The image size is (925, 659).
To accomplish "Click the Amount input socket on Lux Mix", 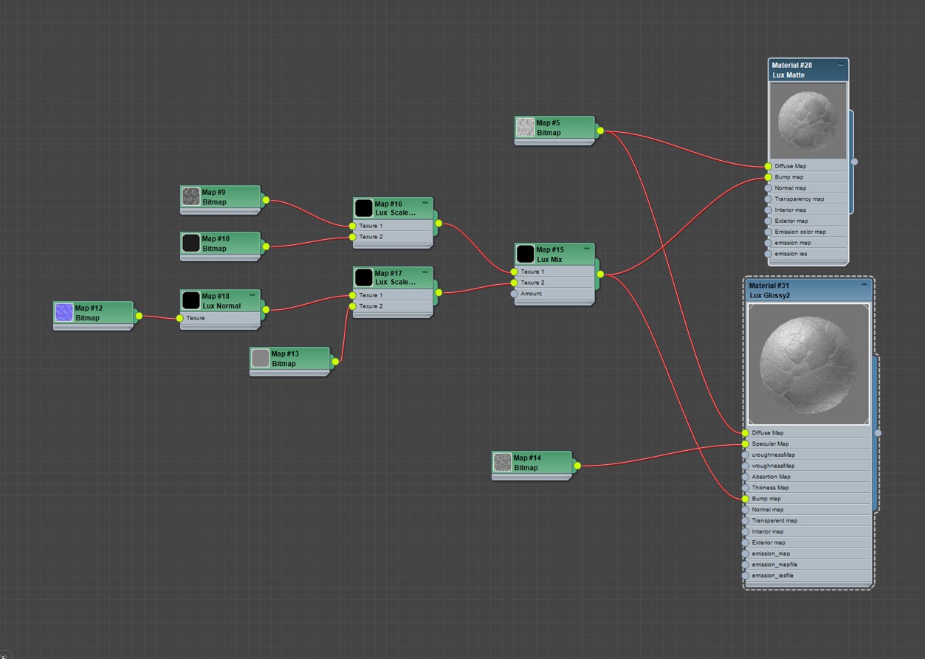I will [515, 294].
